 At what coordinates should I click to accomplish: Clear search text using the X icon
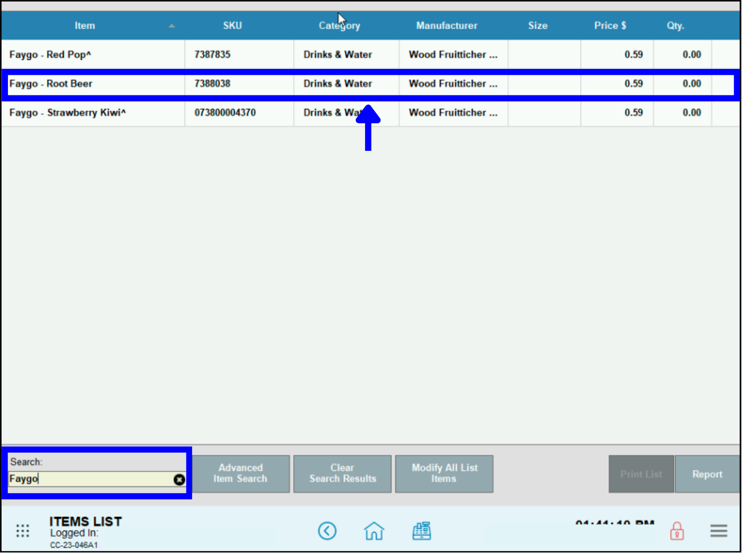[179, 480]
